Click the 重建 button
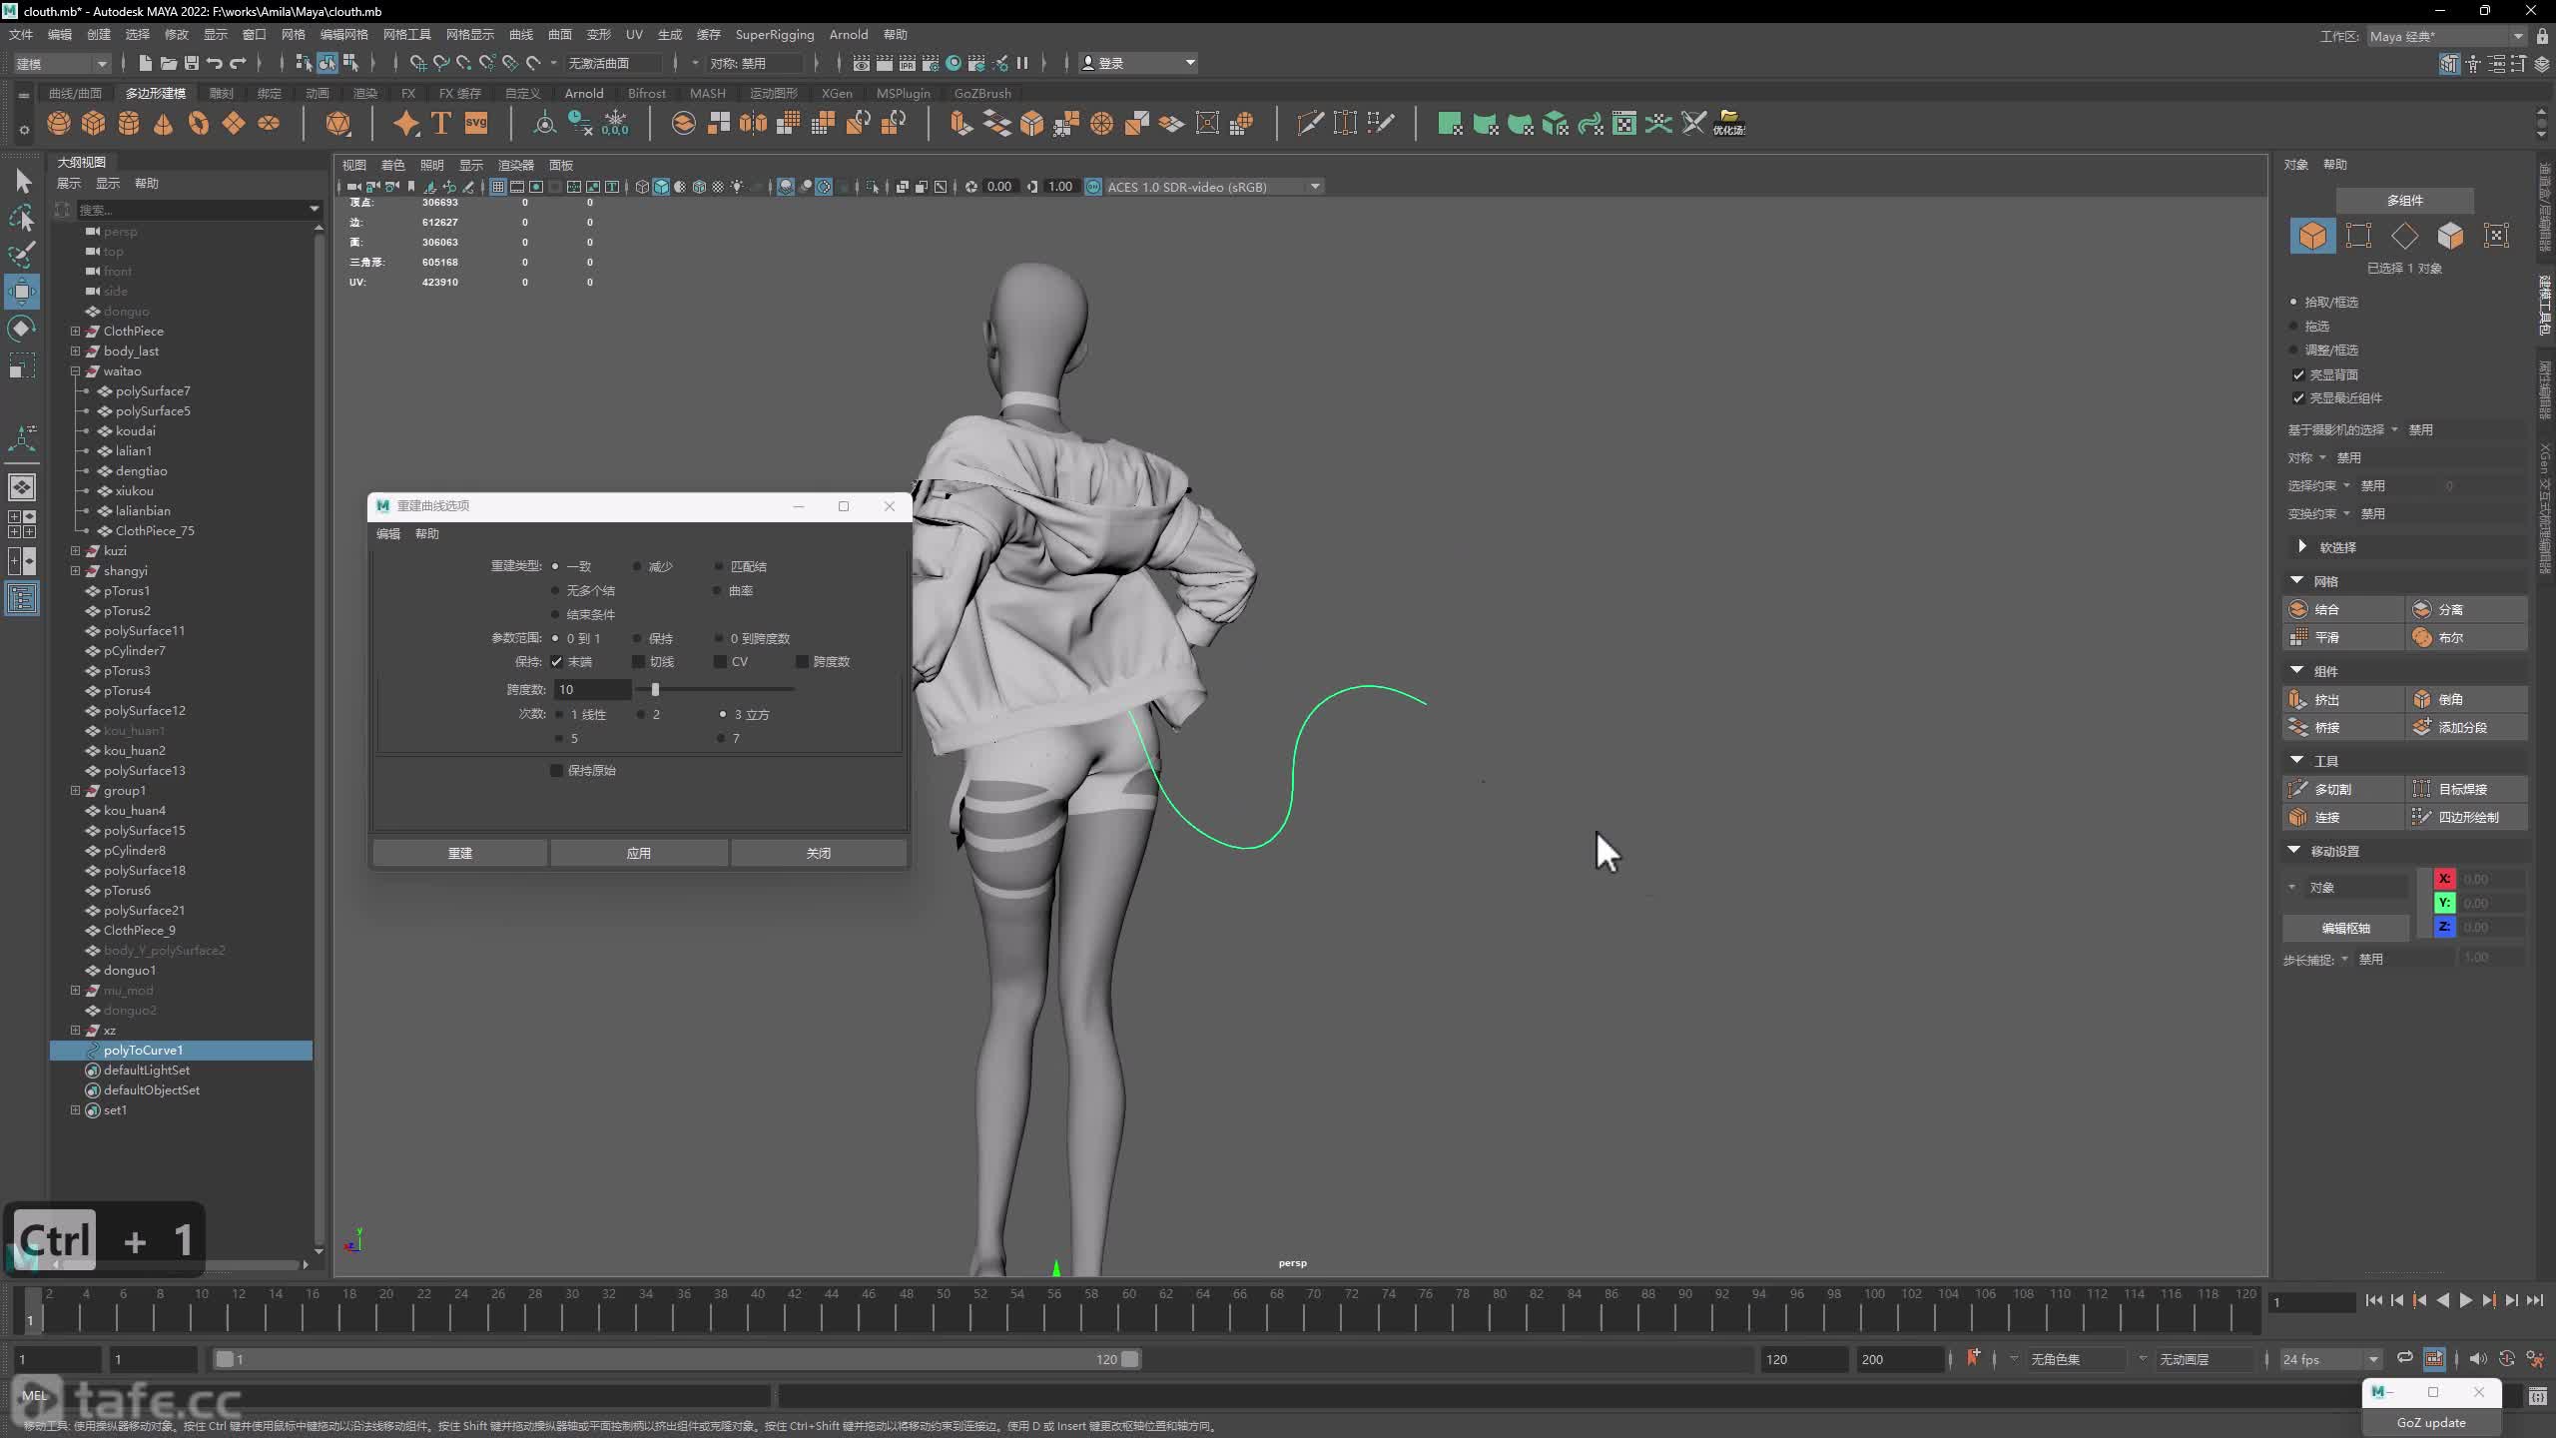Viewport: 2556px width, 1438px height. (459, 853)
